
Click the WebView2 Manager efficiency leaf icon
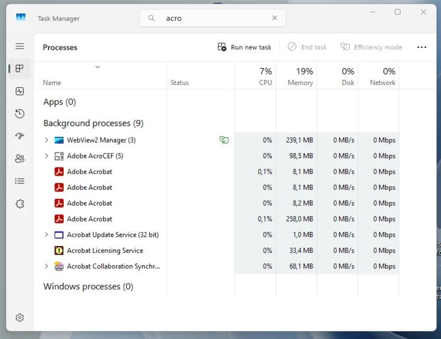click(224, 140)
